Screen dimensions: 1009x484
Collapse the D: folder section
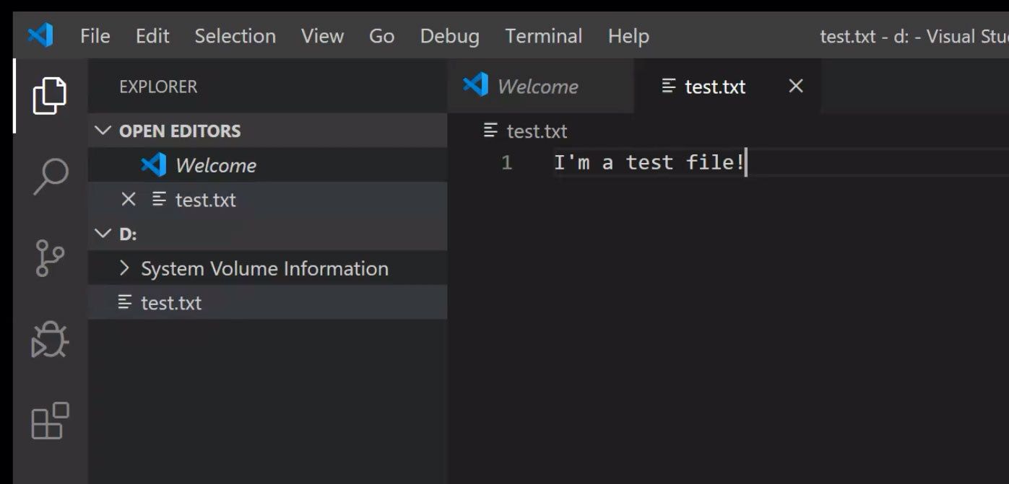pos(101,234)
